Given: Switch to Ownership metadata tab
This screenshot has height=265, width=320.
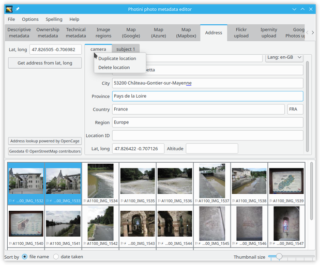Looking at the screenshot, I should [x=48, y=33].
